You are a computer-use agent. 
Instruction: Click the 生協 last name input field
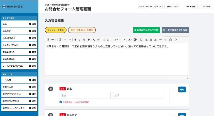point(85,95)
